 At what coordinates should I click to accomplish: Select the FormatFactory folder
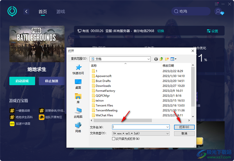point(104,91)
